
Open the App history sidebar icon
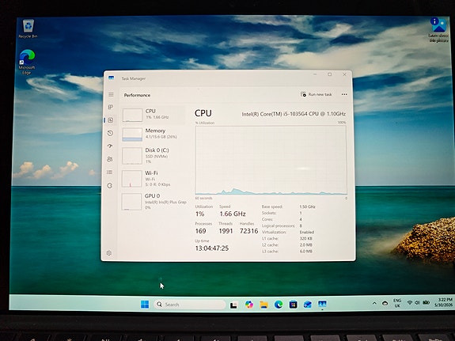click(x=110, y=133)
